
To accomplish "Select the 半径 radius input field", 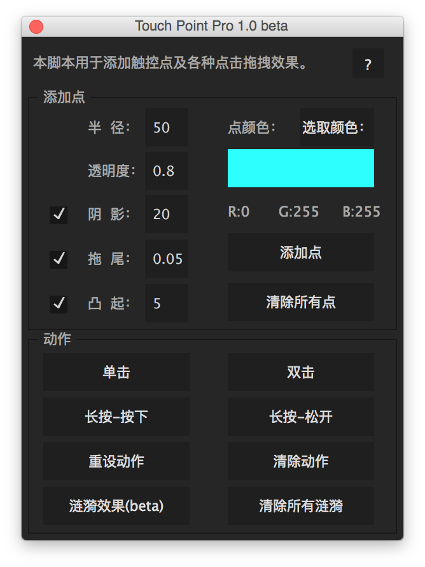I will (x=166, y=127).
